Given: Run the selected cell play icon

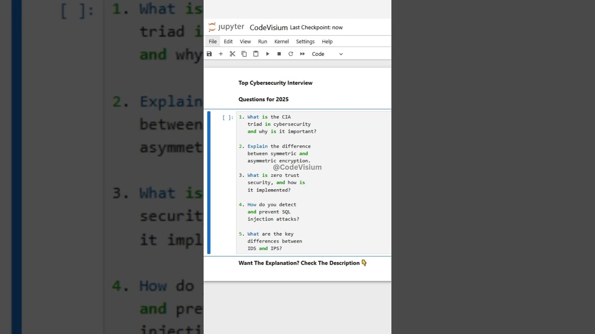Looking at the screenshot, I should tap(268, 54).
